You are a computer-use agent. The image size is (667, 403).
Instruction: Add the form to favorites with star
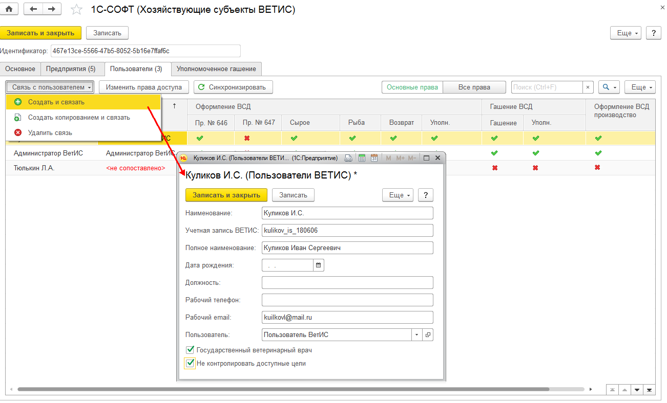pyautogui.click(x=76, y=9)
